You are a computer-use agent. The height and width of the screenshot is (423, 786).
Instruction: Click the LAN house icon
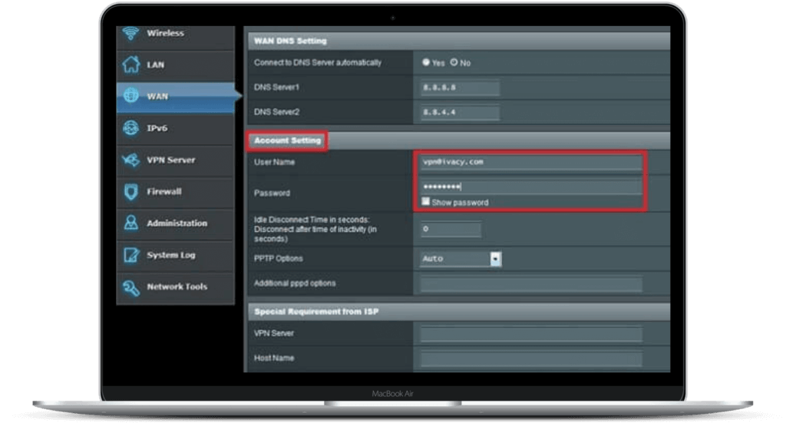point(131,64)
